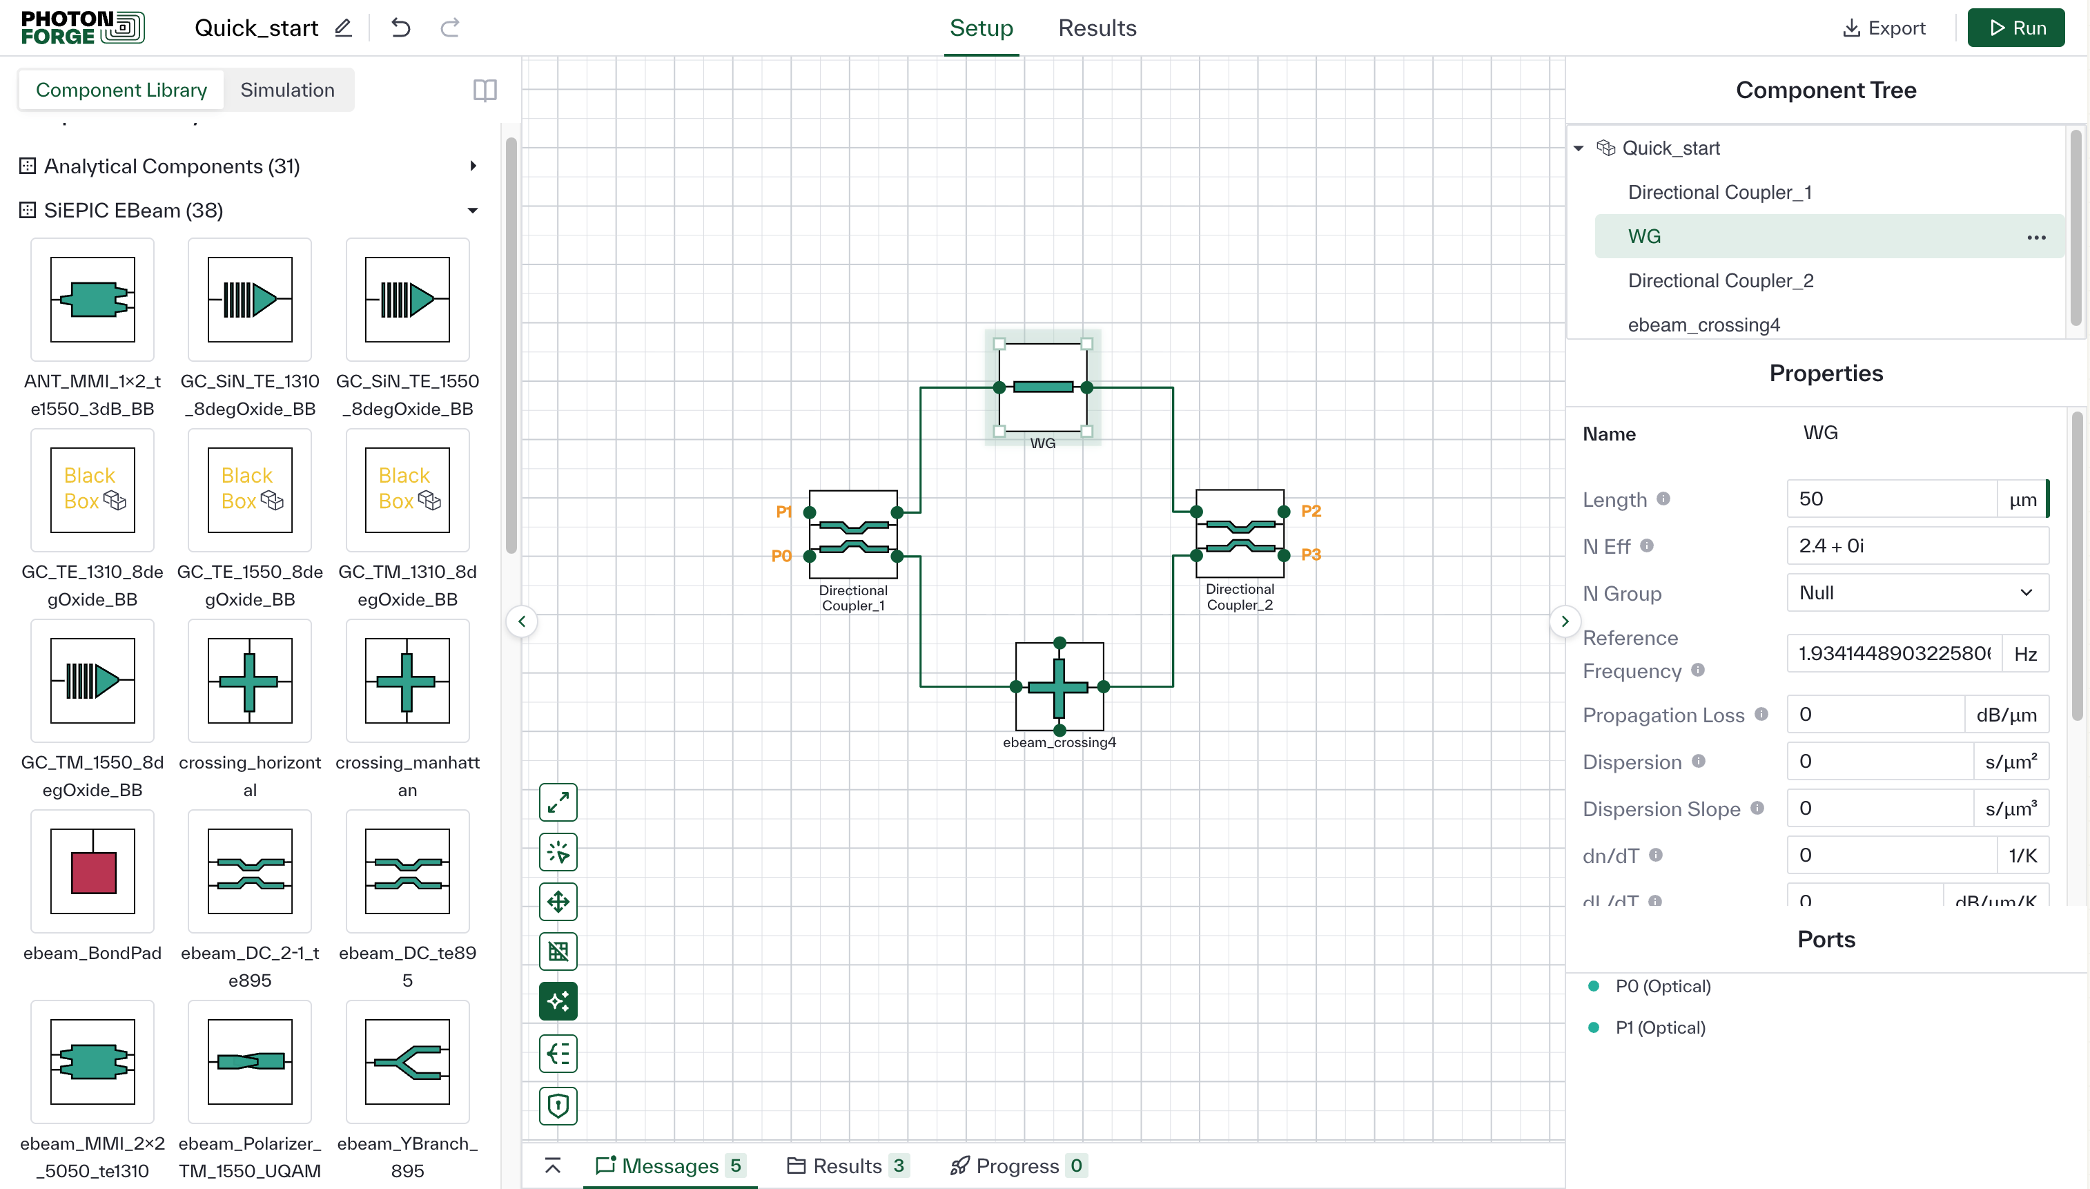Open the Results top tab
The height and width of the screenshot is (1189, 2090).
pyautogui.click(x=1097, y=28)
